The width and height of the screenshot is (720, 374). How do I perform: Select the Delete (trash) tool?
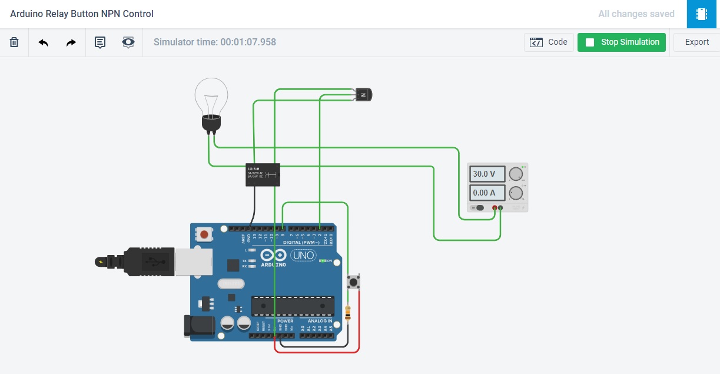[14, 42]
